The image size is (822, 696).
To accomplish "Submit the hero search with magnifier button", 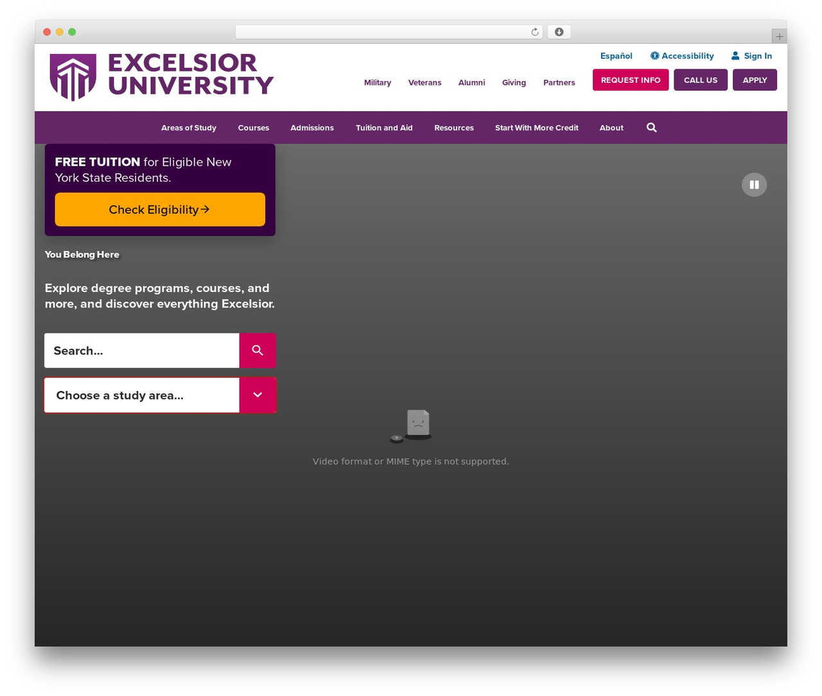I will 258,351.
